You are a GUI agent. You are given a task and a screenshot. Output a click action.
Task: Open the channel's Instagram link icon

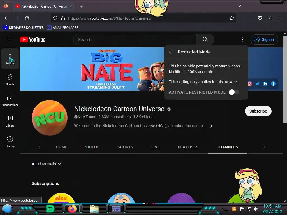click(250, 84)
